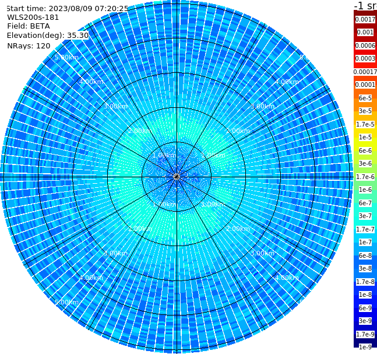Click the lower-right 2.00km range label

pos(238,229)
